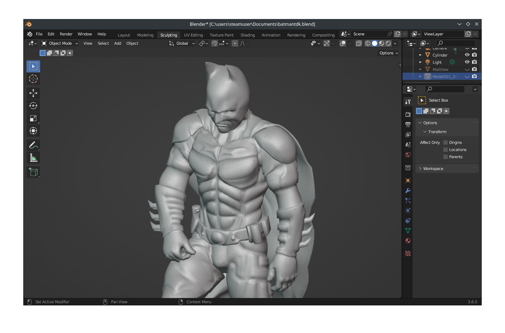Open the viewport shading options dropdown arrow
This screenshot has height=333, width=505.
tap(395, 43)
